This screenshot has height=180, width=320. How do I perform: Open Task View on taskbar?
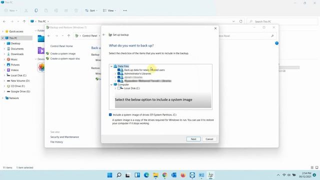coord(128,175)
